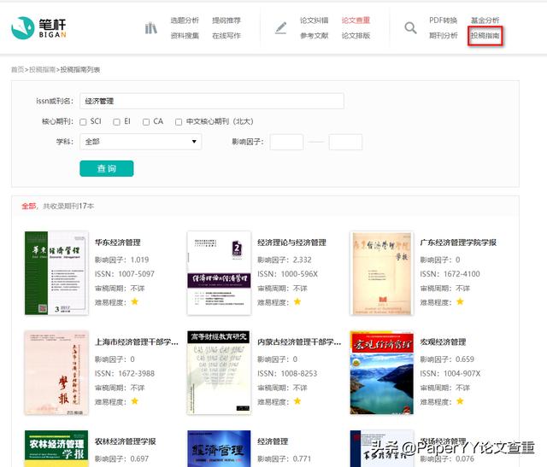This screenshot has height=467, width=547.
Task: Open 农林经济管理学报 cover thumbnail
Action: [x=56, y=448]
